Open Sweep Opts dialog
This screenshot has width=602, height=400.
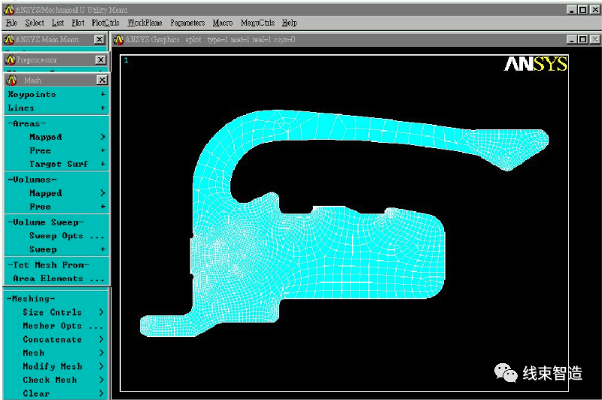pyautogui.click(x=56, y=236)
